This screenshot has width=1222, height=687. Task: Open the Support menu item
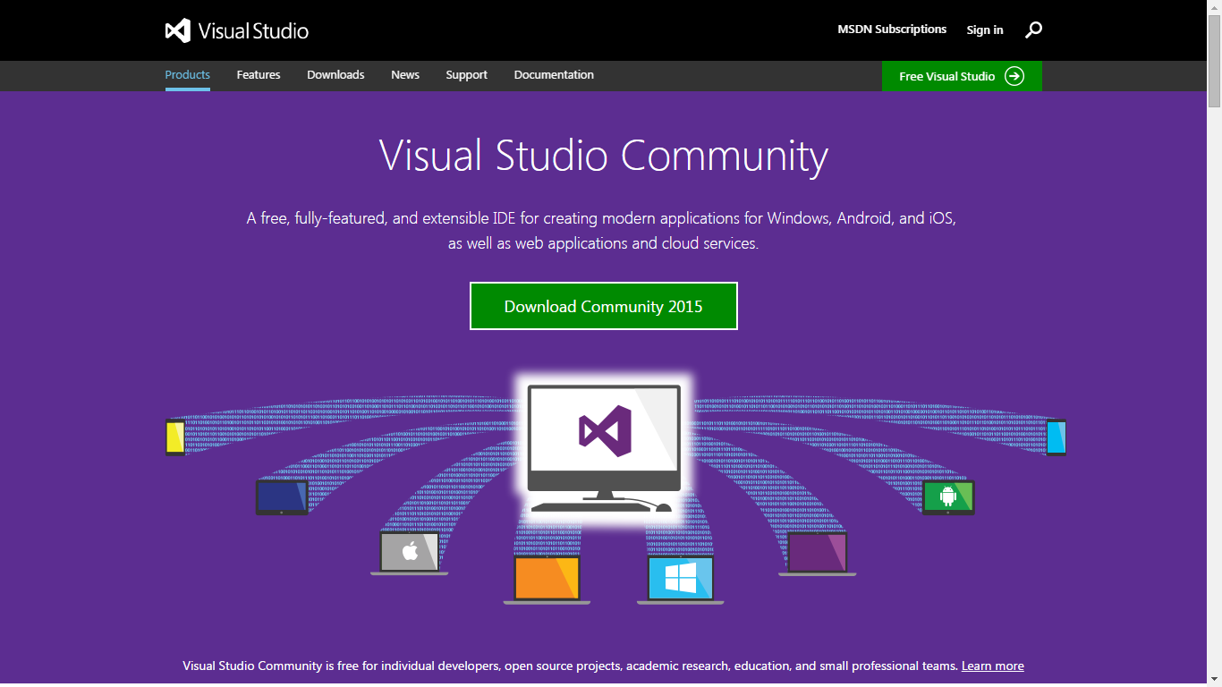tap(467, 75)
